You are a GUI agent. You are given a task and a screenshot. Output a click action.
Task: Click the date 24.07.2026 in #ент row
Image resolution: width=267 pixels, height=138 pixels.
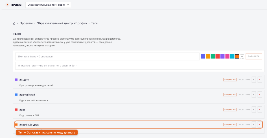coord(244,109)
